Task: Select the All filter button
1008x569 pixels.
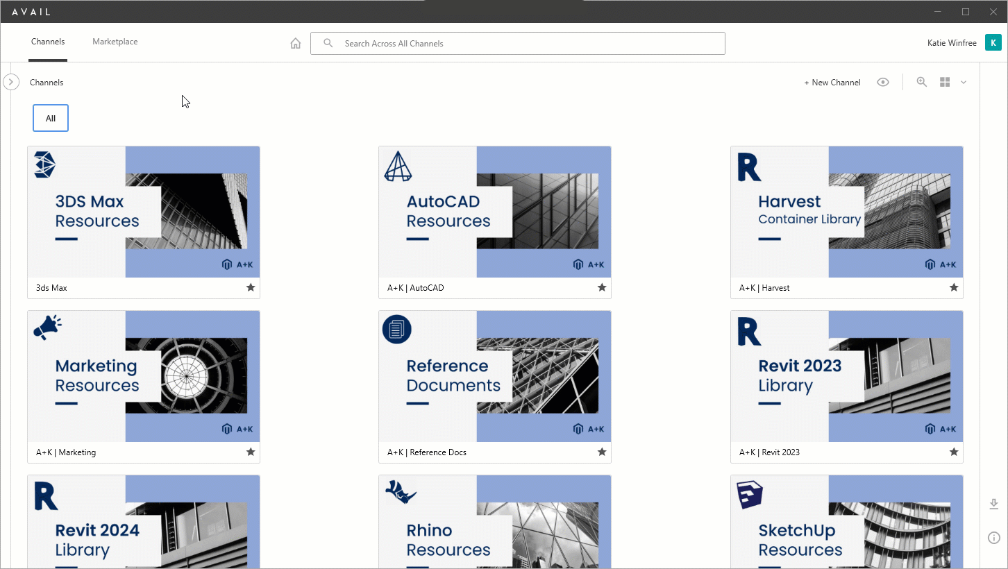Action: 50,117
